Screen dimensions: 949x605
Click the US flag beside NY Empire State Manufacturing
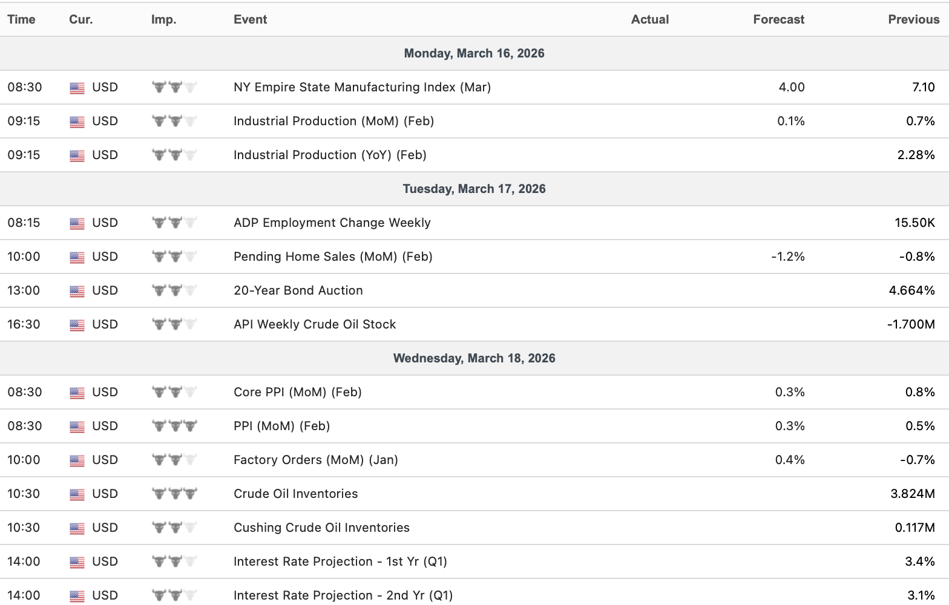(x=77, y=88)
